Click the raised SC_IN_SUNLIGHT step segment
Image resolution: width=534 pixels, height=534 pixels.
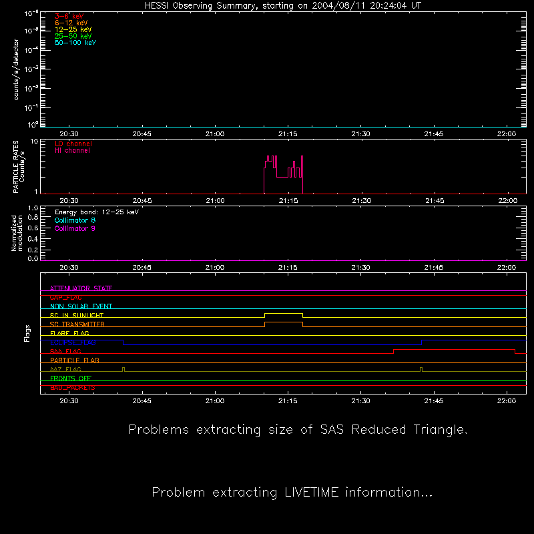(284, 313)
